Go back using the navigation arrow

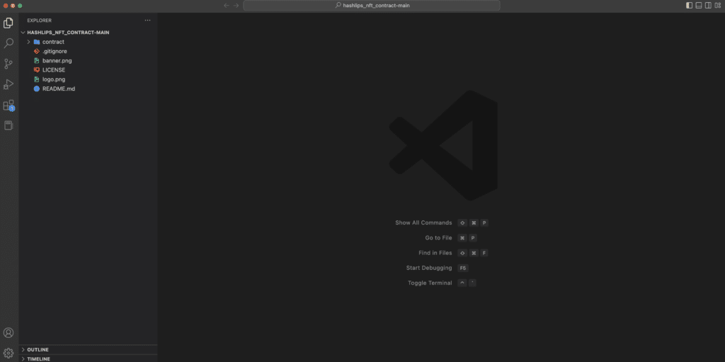tap(227, 6)
